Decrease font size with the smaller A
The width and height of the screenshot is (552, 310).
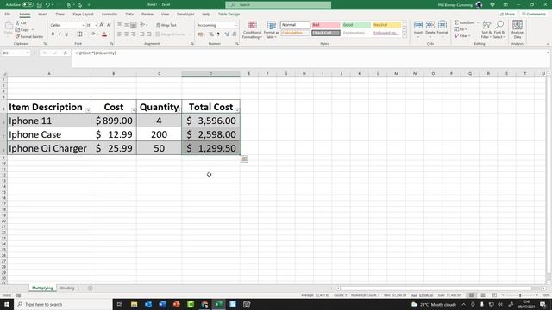coord(109,25)
